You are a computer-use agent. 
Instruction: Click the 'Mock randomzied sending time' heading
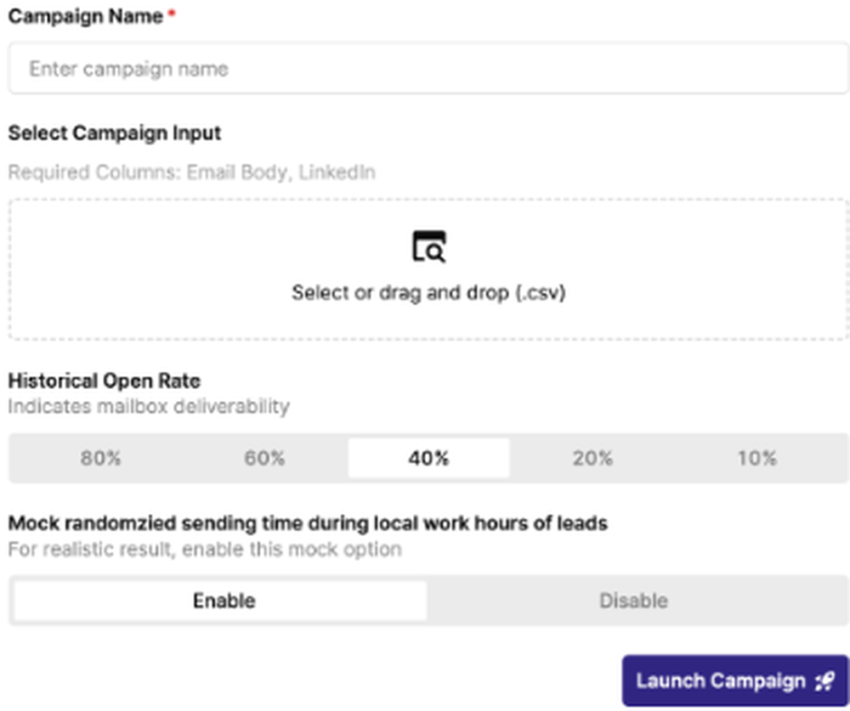pyautogui.click(x=308, y=523)
